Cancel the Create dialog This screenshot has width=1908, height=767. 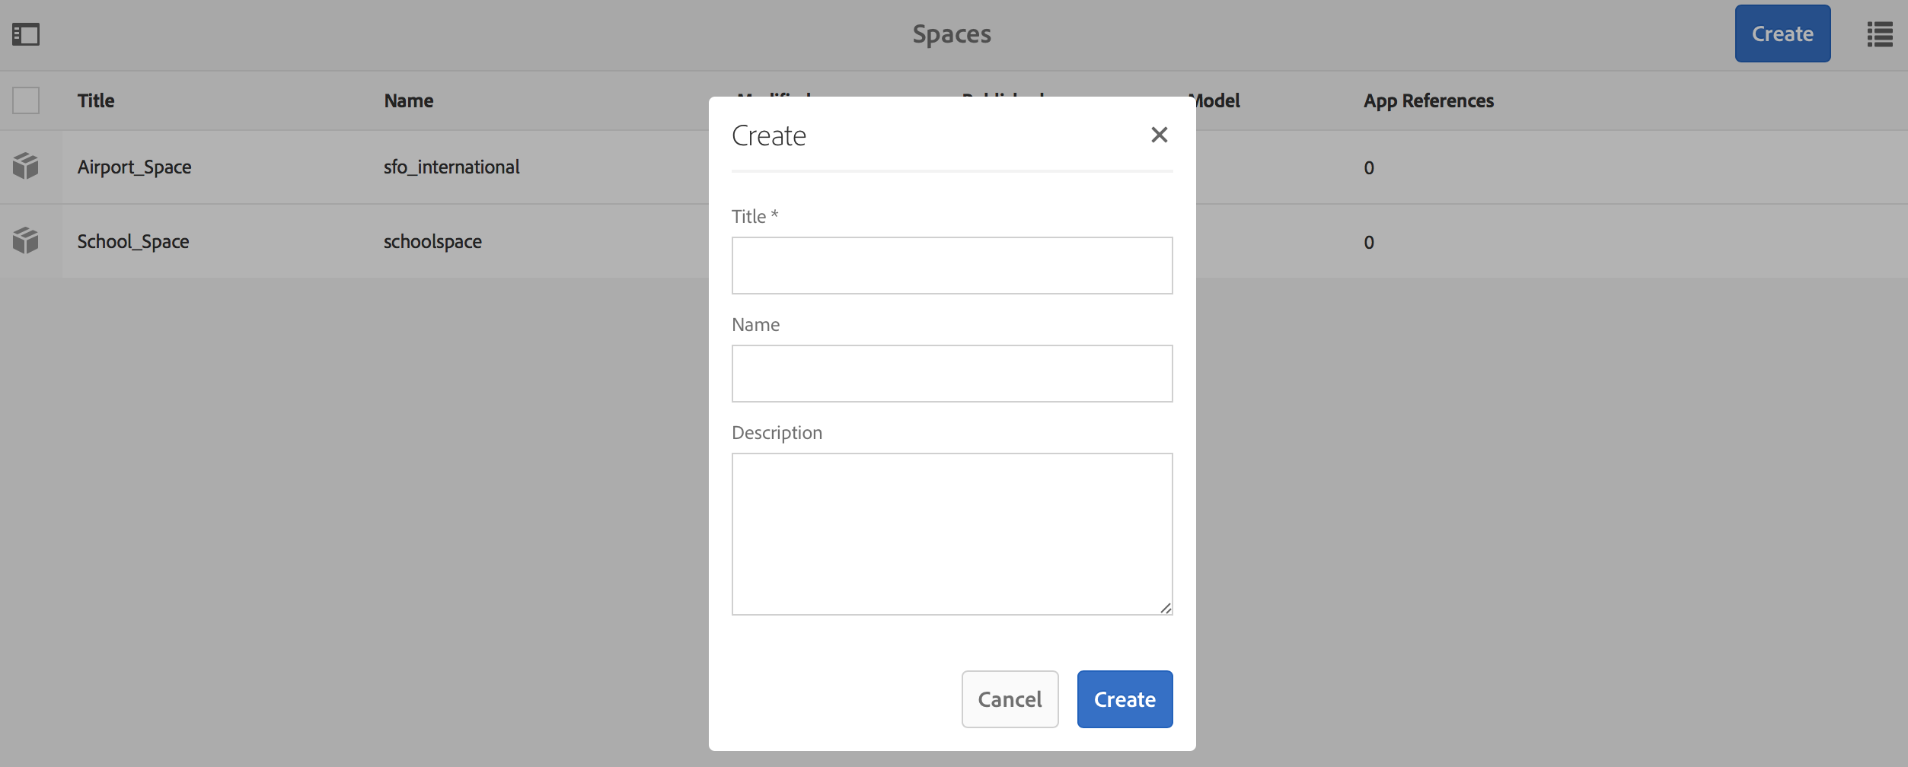pyautogui.click(x=1010, y=699)
